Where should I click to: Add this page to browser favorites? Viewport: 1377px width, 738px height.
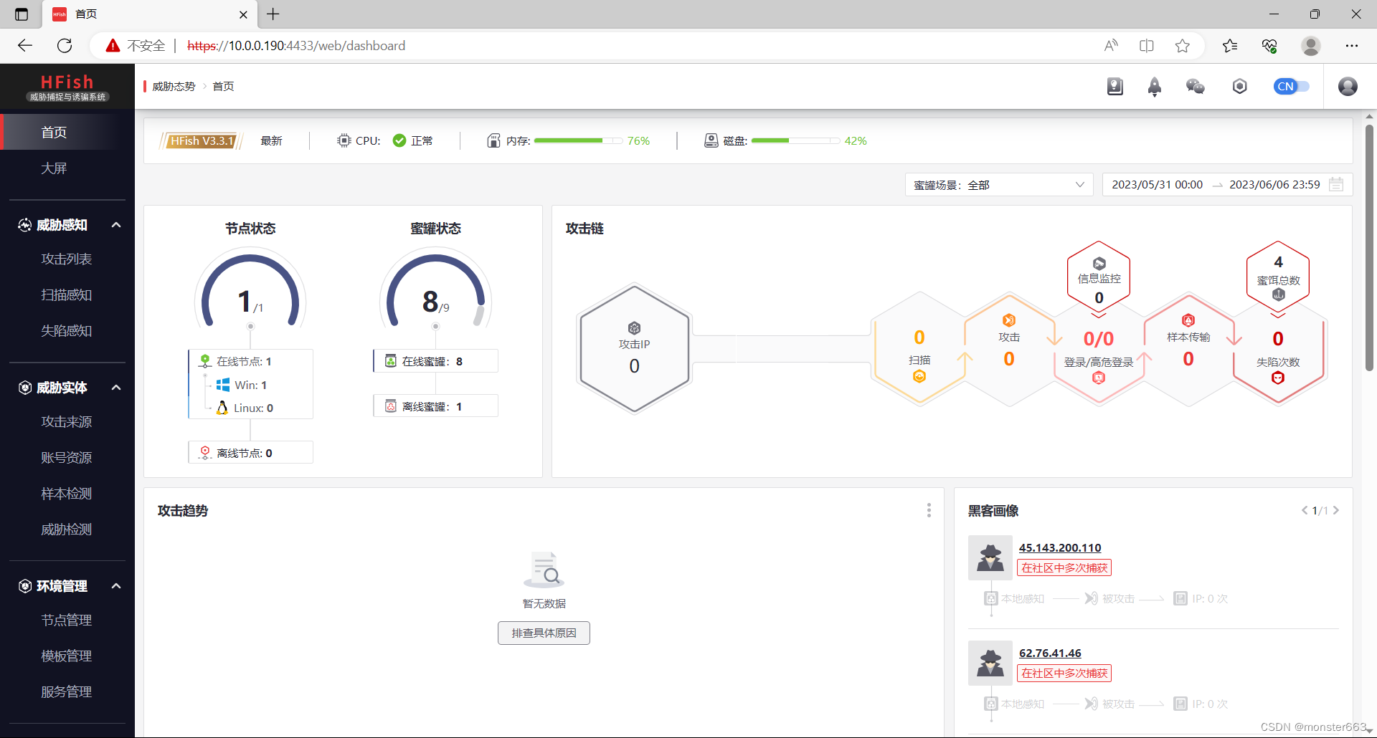pos(1183,46)
